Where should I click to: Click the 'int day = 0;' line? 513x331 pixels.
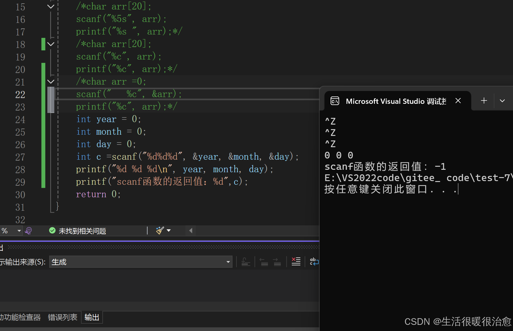tap(106, 144)
